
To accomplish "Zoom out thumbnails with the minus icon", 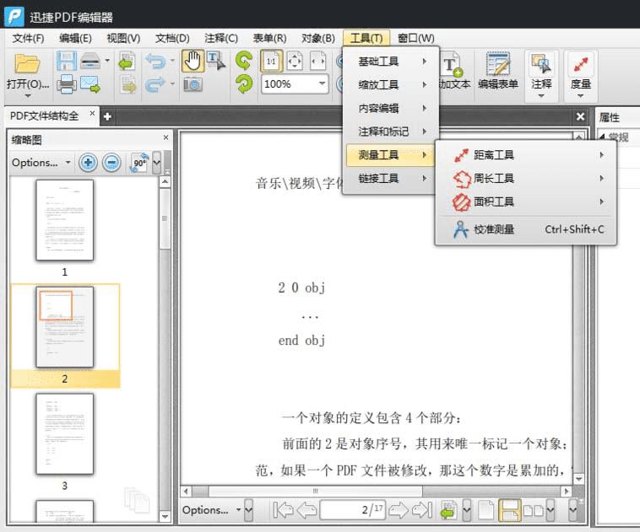I will [x=111, y=163].
